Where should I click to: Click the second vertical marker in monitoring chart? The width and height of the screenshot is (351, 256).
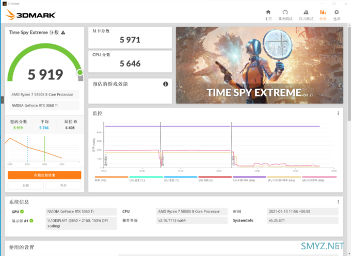(x=231, y=145)
